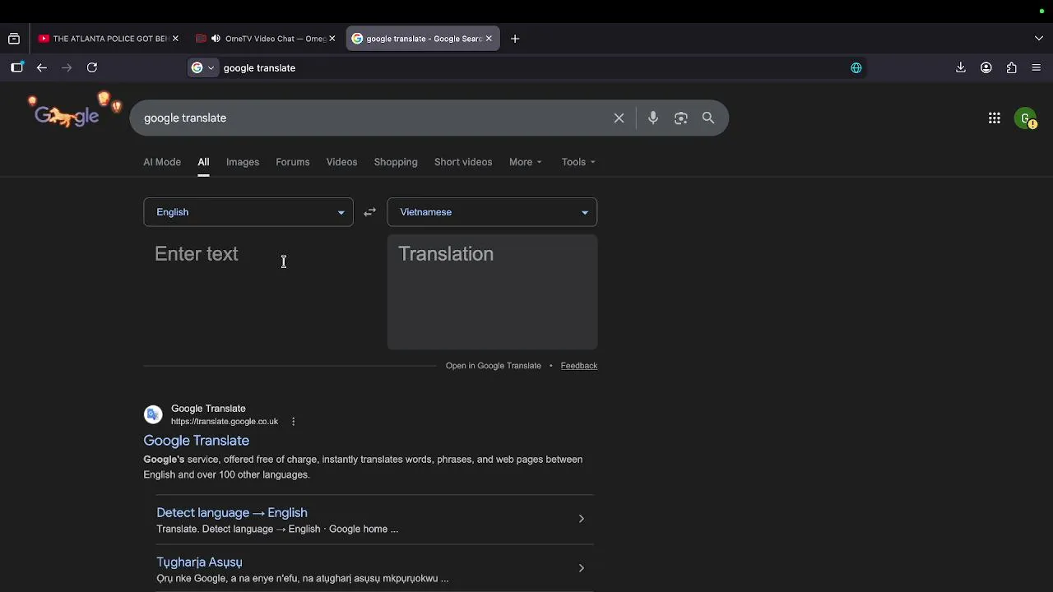Open the English source language dropdown
This screenshot has width=1053, height=592.
[248, 212]
